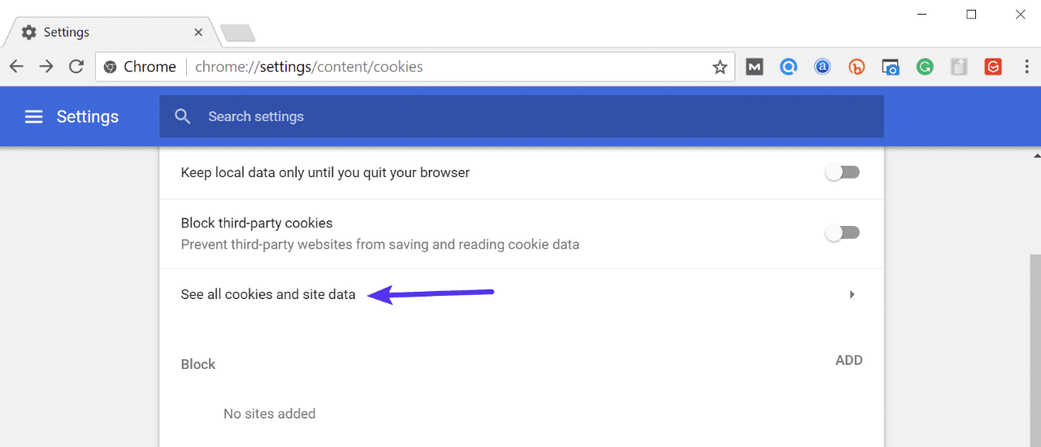
Task: Open the green Grammarly extension
Action: [925, 67]
